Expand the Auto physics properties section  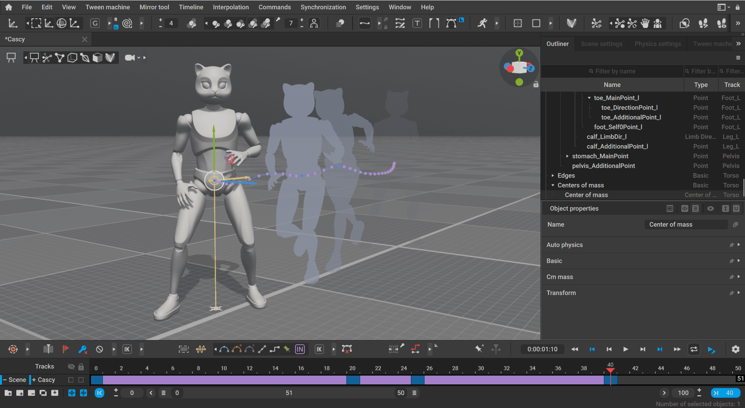[x=740, y=245]
